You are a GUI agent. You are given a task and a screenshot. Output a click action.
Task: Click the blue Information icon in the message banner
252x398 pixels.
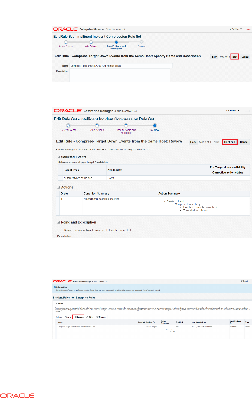55,287
